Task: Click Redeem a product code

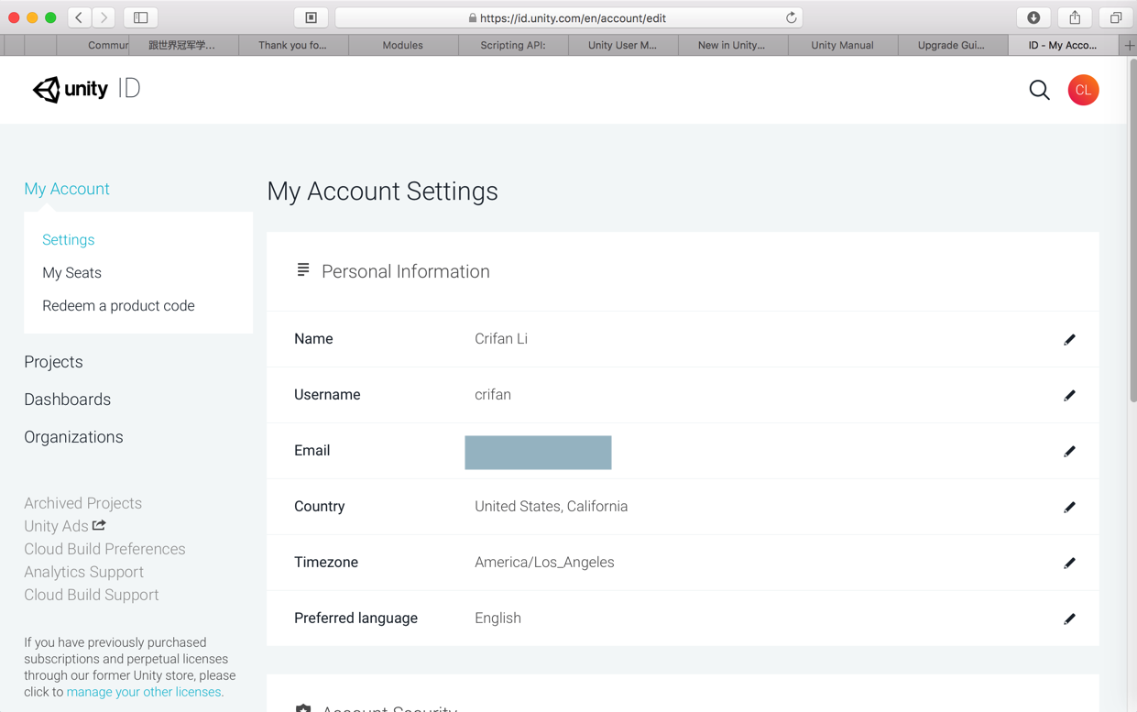Action: coord(118,306)
